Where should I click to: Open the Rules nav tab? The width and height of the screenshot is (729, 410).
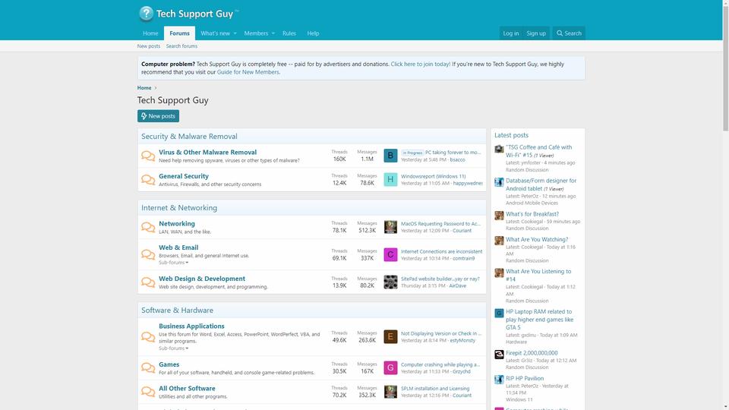pos(289,33)
